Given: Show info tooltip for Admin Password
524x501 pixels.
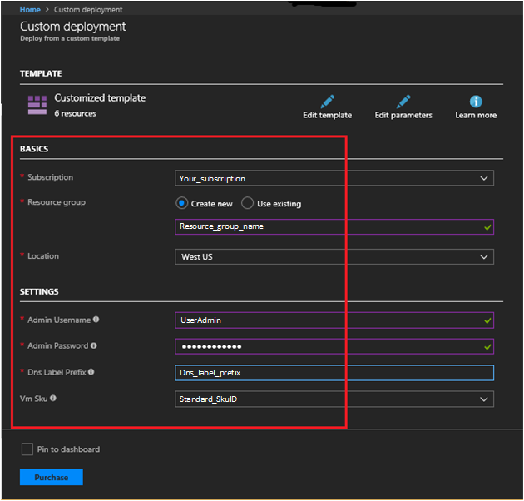Looking at the screenshot, I should 93,345.
